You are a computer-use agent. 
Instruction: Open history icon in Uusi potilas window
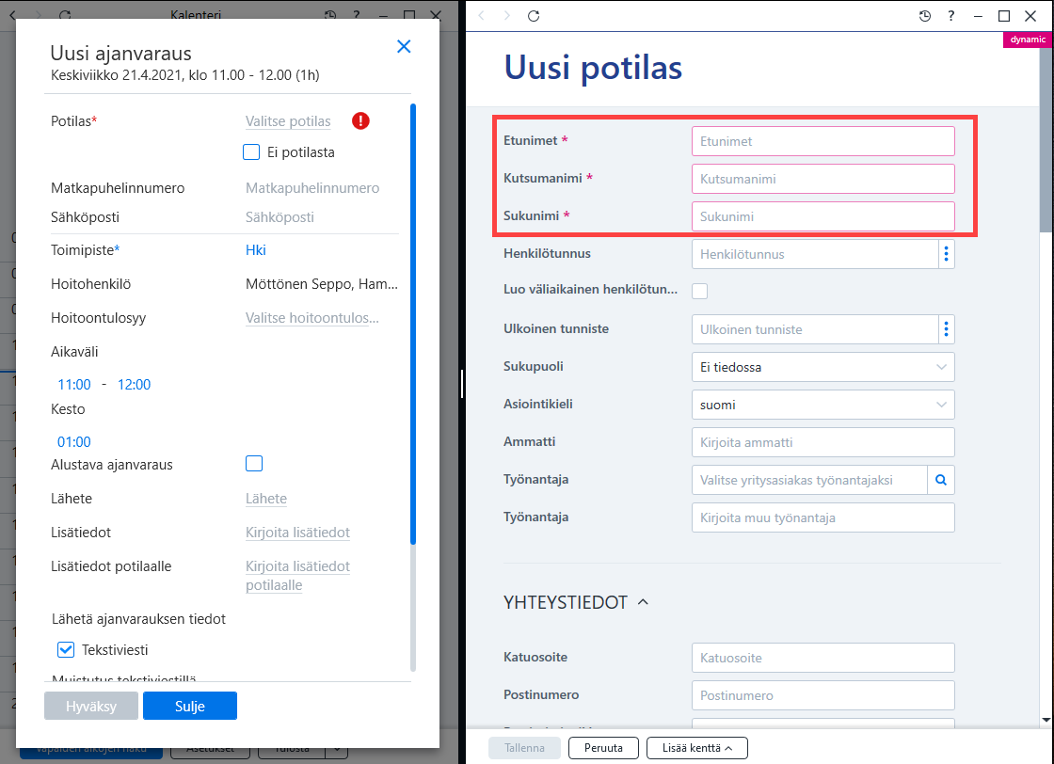point(925,15)
